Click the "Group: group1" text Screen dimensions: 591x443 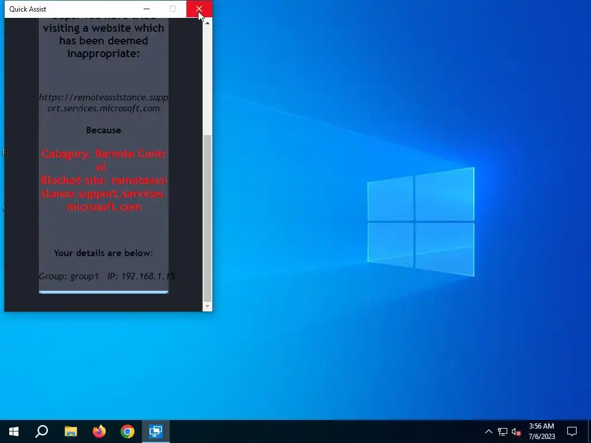pos(69,276)
